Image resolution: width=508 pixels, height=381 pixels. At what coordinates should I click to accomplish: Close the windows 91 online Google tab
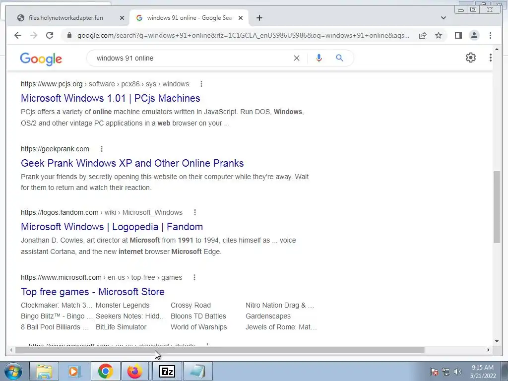(241, 18)
